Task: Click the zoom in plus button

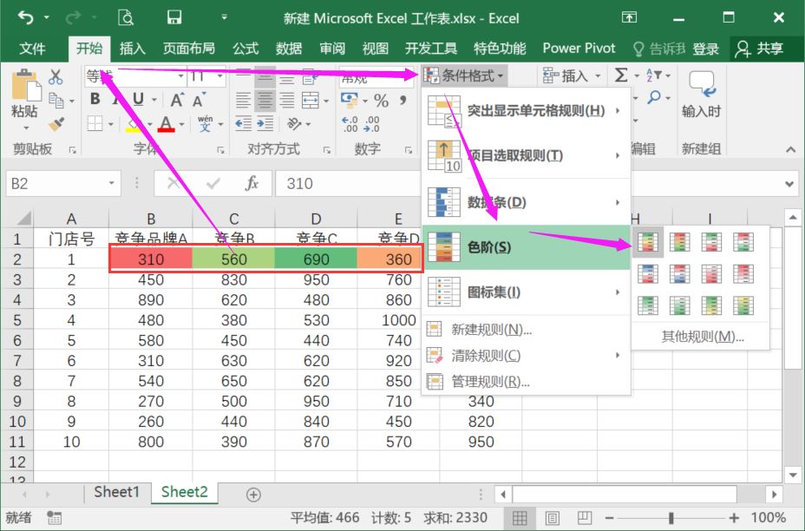Action: coord(735,518)
